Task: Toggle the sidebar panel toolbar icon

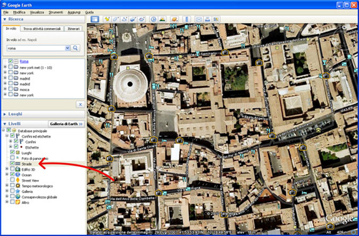Action: pos(95,20)
